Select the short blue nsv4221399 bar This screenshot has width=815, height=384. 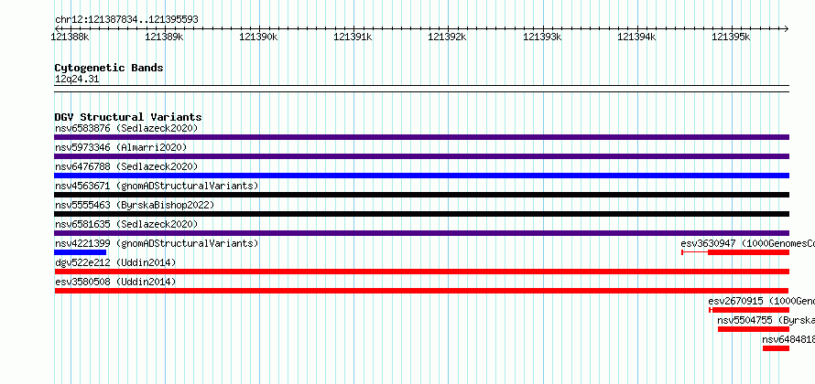coord(80,252)
